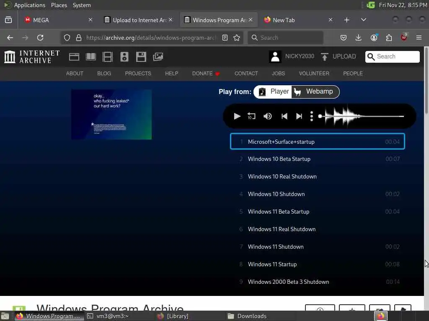Open the ABOUT nav link
Screen dimensions: 429x321
(75, 74)
